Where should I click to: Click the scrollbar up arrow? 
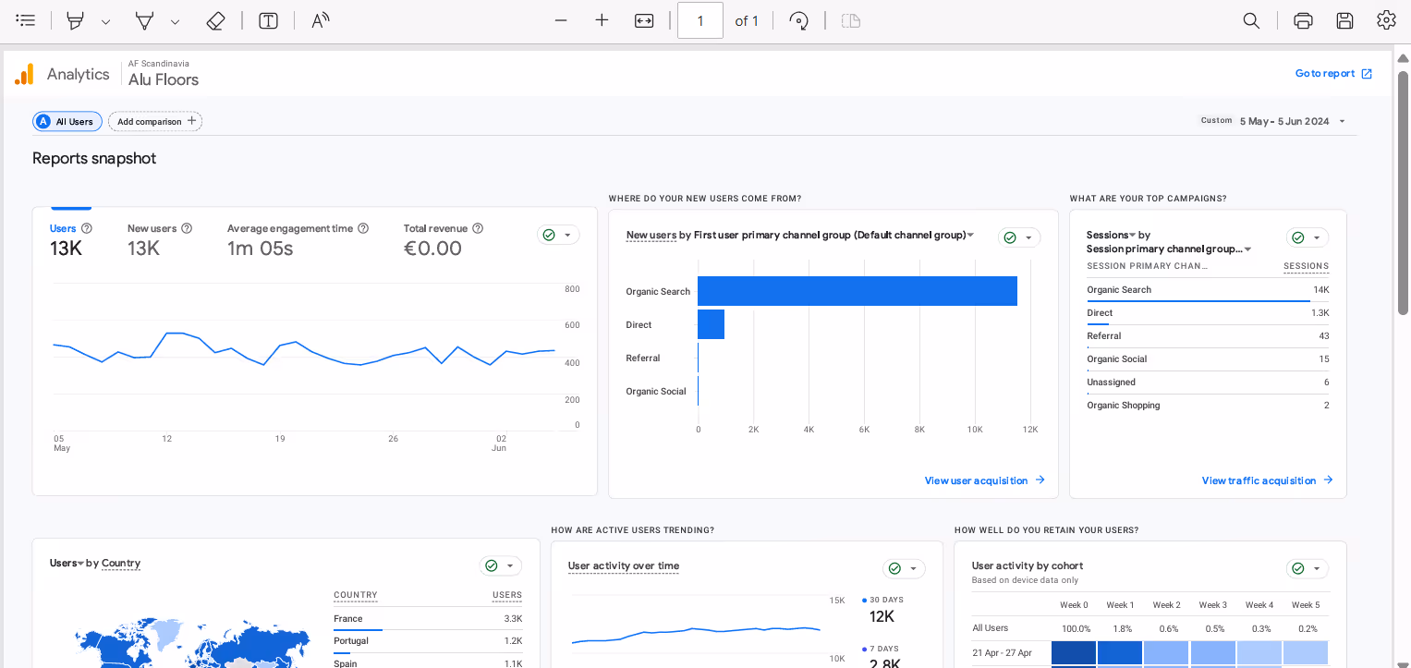[1403, 59]
